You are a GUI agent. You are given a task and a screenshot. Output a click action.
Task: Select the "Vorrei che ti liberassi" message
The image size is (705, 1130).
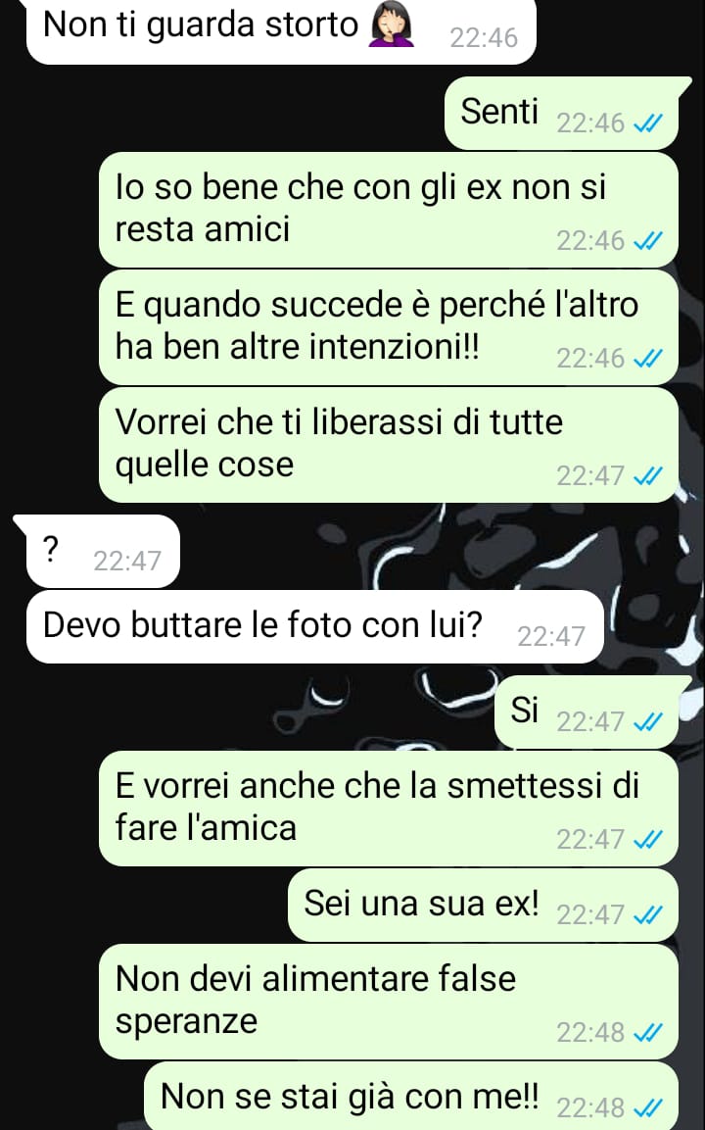click(x=389, y=445)
